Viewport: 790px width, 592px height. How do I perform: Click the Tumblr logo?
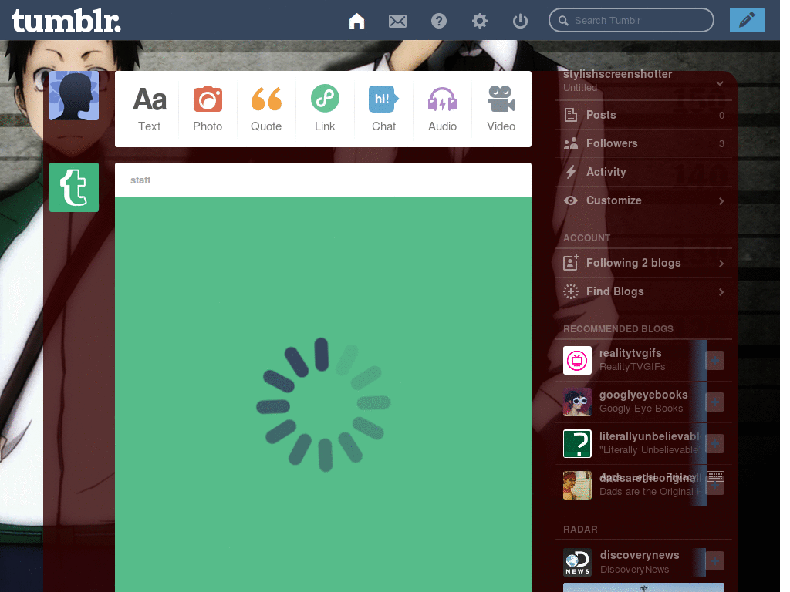66,21
